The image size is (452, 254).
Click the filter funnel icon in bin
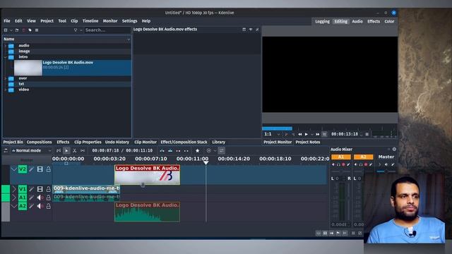76,30
